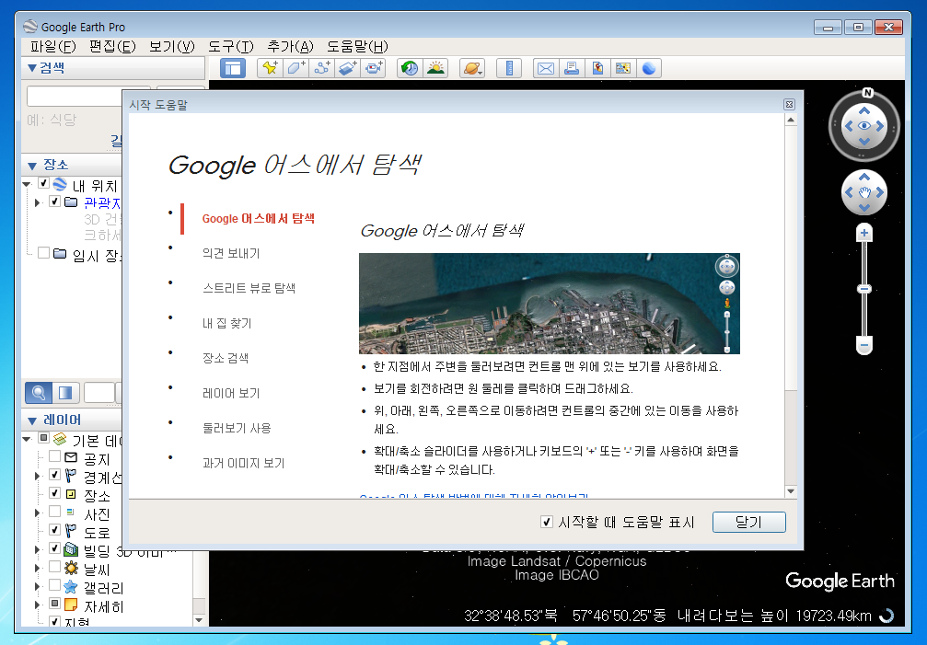Check the '임시 장소' folder checkbox
Image resolution: width=927 pixels, height=645 pixels.
click(44, 253)
